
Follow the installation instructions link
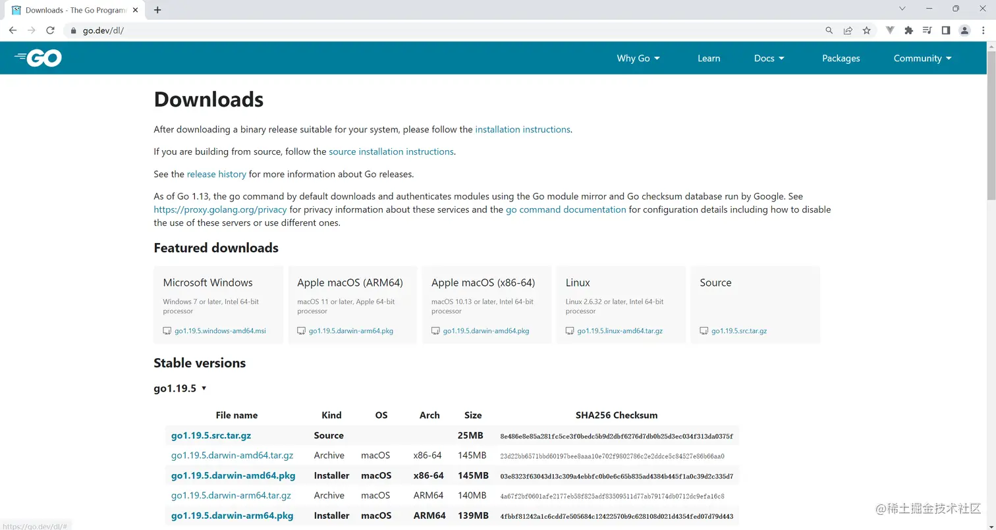(522, 130)
